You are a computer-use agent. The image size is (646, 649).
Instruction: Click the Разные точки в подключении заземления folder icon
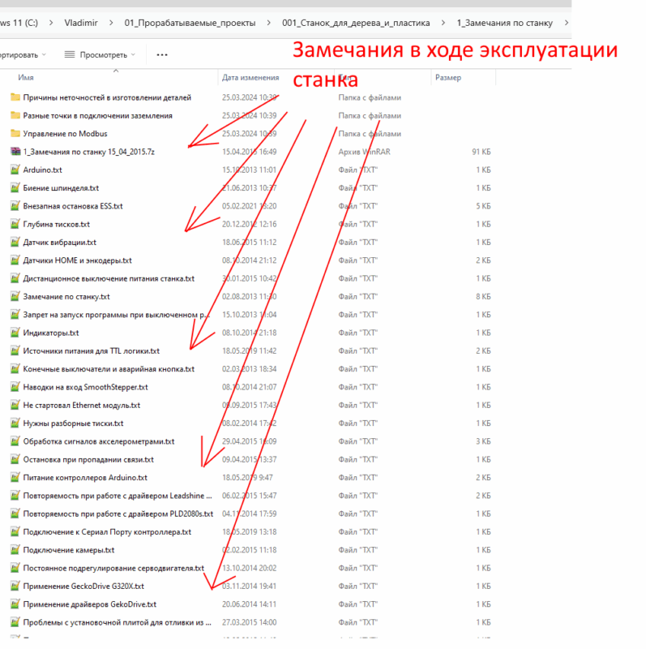[15, 116]
